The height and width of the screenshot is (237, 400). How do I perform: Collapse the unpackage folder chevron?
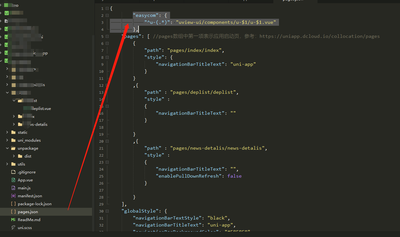tap(7, 148)
